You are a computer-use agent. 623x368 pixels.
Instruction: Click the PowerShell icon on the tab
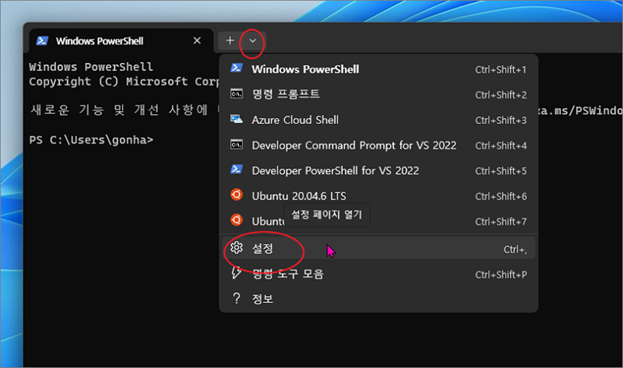(42, 41)
